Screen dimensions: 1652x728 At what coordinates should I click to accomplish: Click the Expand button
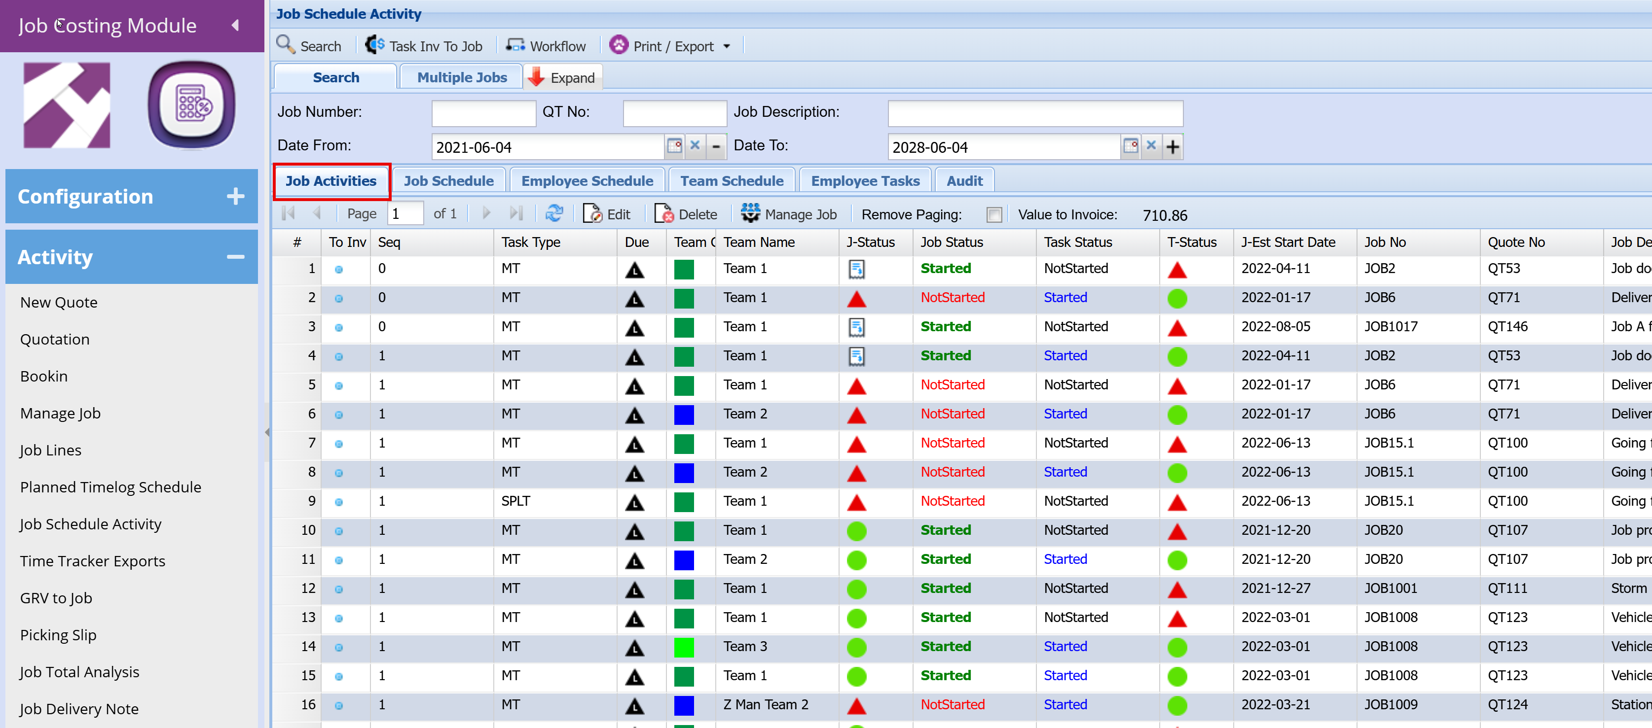click(x=562, y=77)
